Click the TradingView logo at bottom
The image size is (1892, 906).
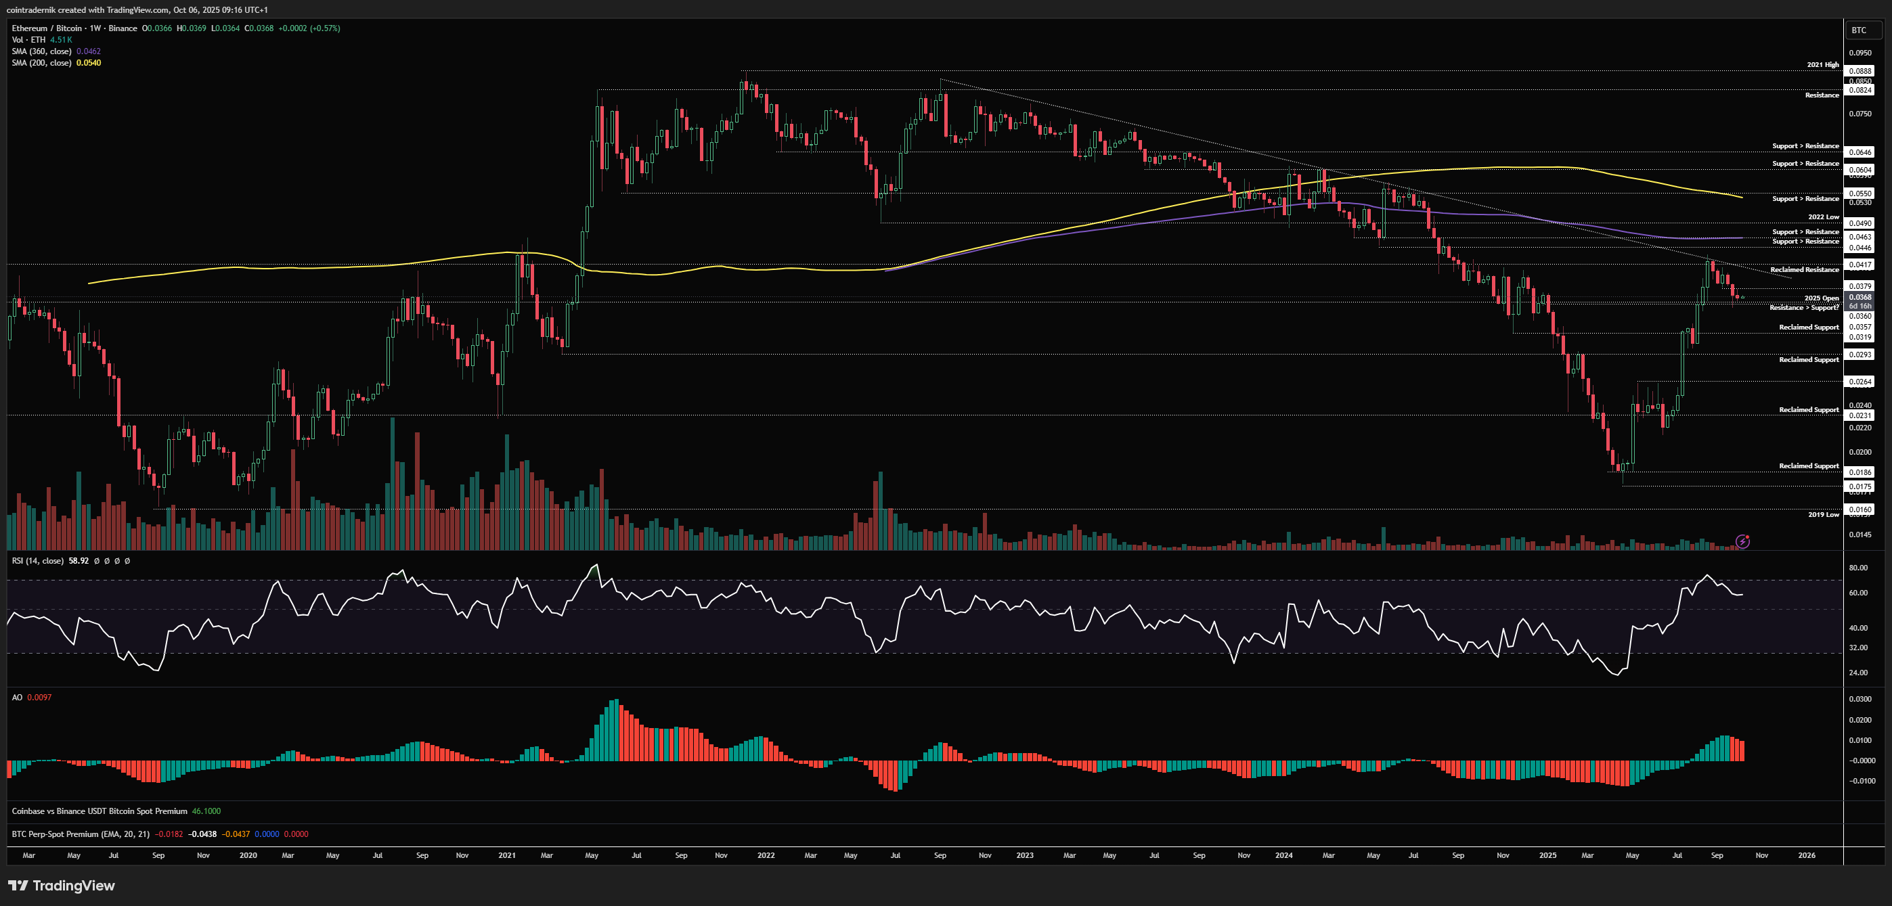click(x=62, y=886)
